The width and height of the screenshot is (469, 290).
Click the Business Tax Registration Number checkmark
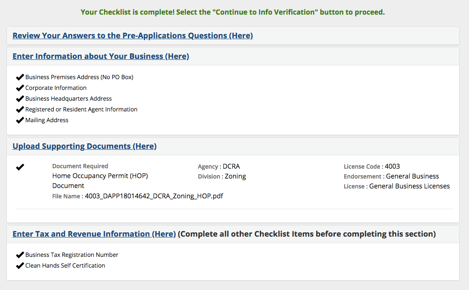point(20,254)
